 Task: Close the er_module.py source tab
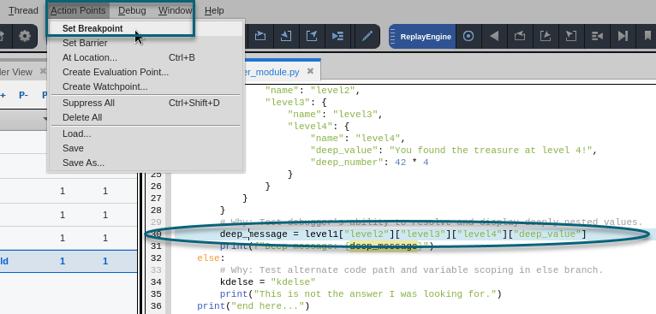click(x=310, y=71)
